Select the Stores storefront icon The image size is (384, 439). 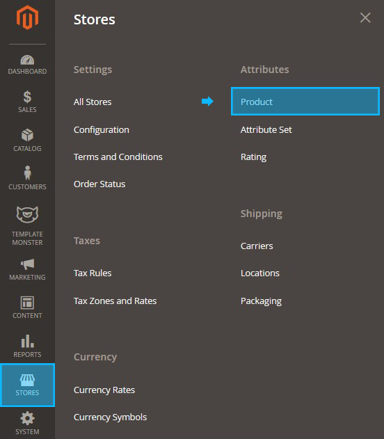(27, 380)
